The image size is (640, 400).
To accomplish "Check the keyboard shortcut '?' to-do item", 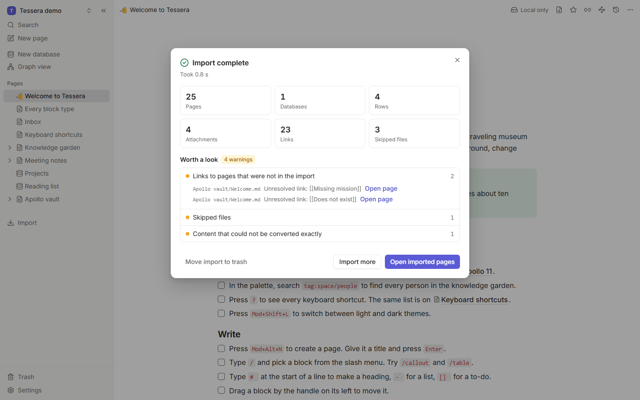I will tap(221, 300).
